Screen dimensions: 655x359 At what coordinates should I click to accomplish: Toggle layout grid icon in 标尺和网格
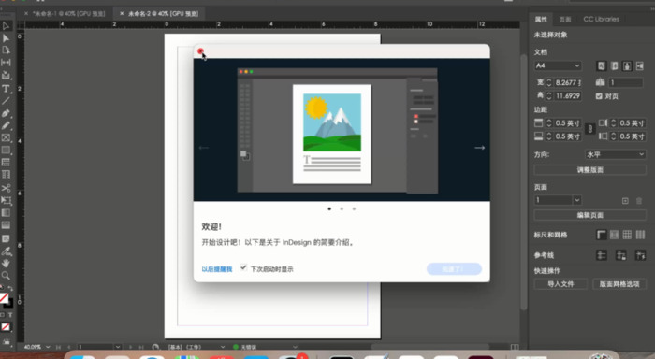point(640,235)
